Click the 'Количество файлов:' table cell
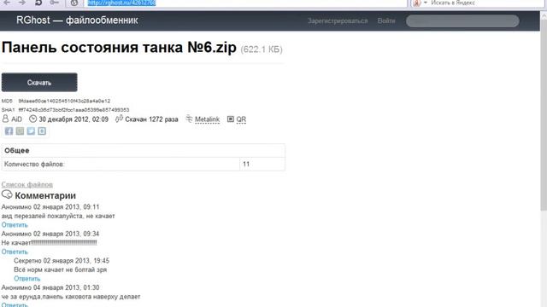Viewport: 547px width, 307px height. point(121,164)
